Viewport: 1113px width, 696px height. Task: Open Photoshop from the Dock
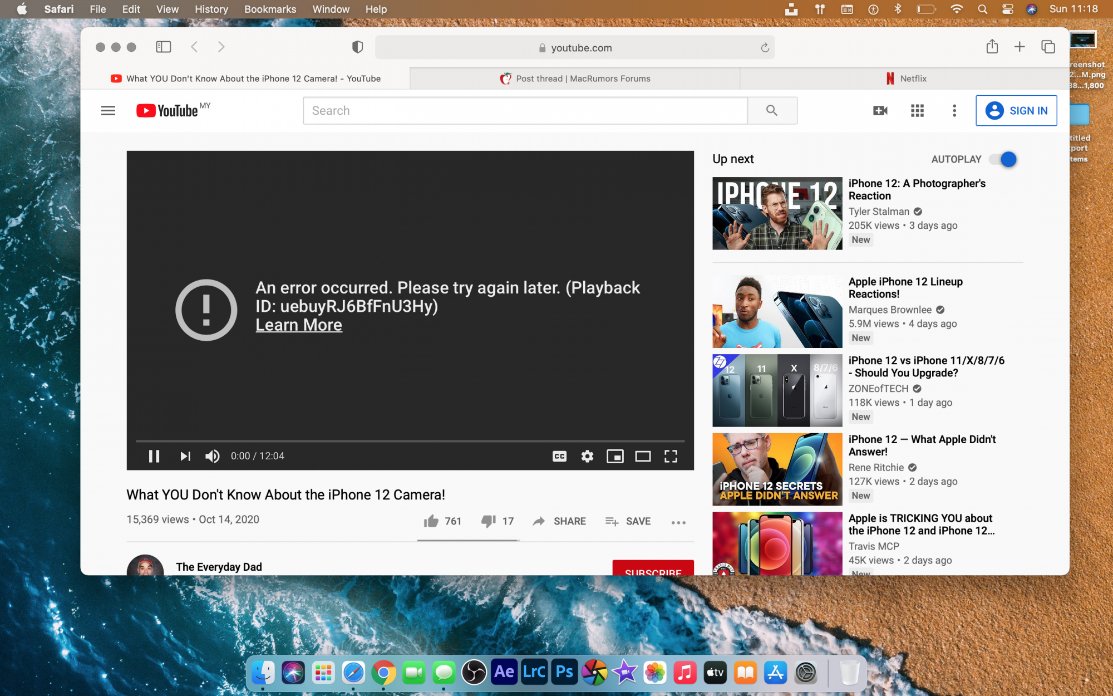point(564,672)
